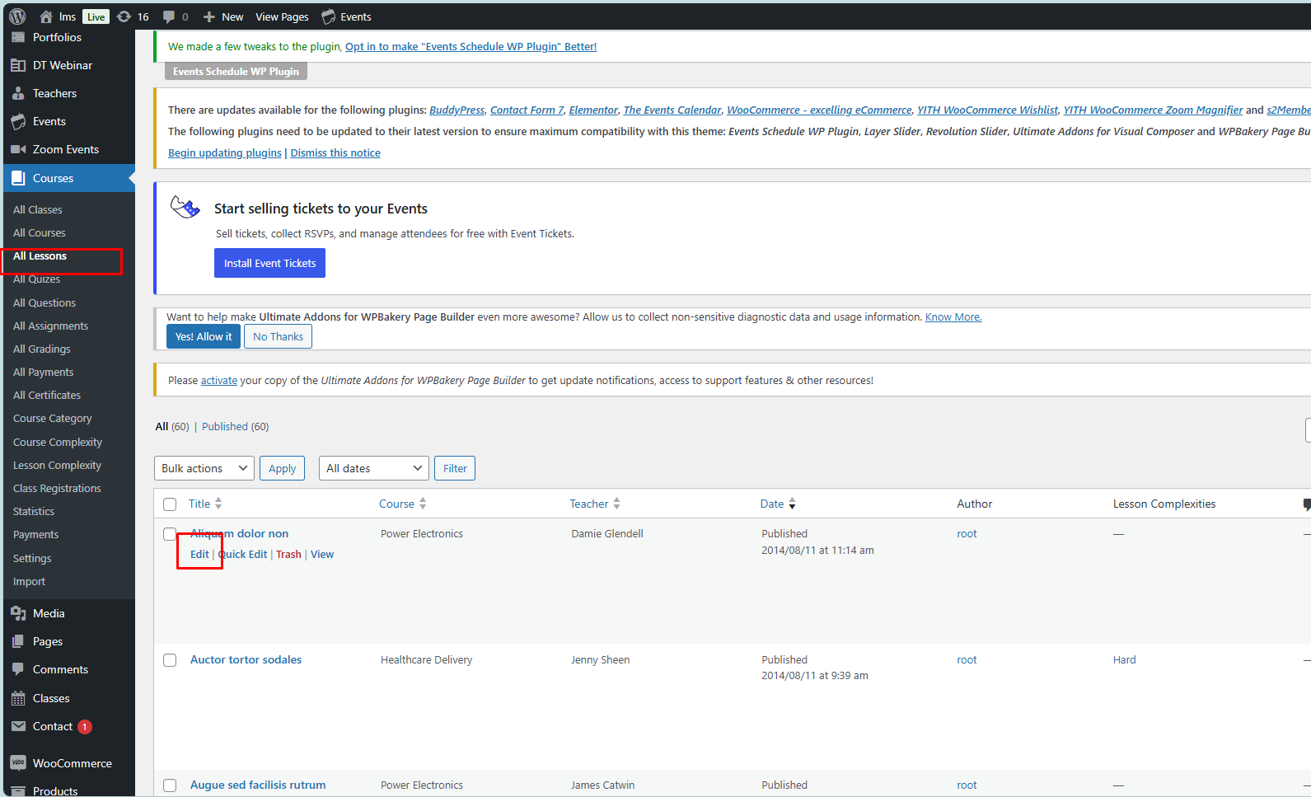Click Begin updating plugins link
The image size is (1311, 797).
click(225, 153)
